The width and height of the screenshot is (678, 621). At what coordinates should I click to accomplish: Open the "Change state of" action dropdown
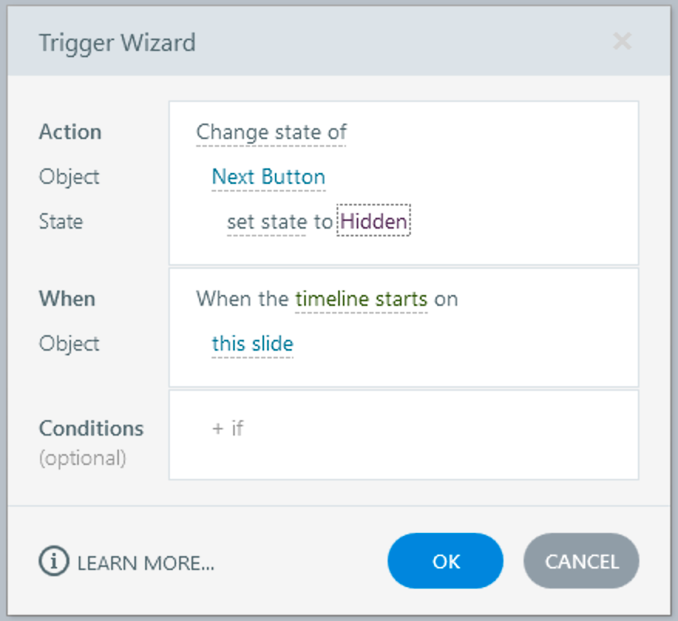click(271, 132)
